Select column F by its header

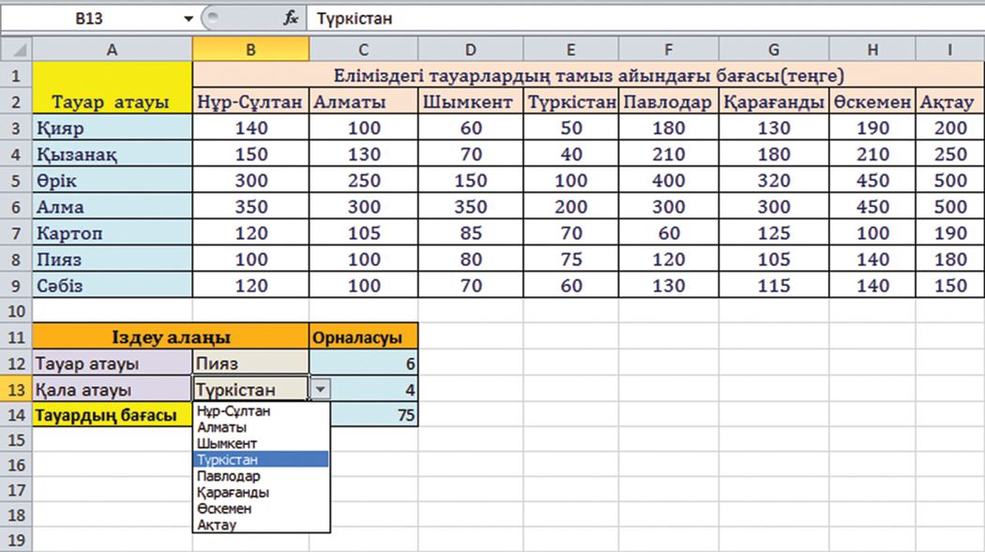668,49
